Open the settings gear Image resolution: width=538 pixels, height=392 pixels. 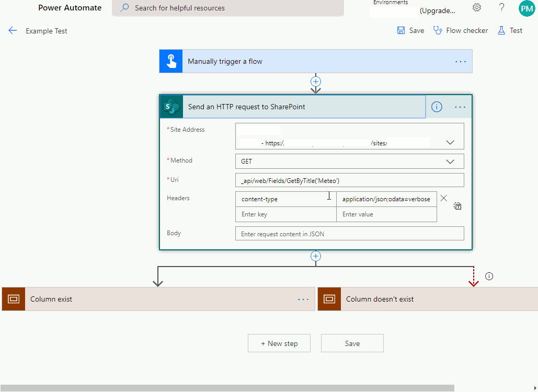(x=477, y=7)
